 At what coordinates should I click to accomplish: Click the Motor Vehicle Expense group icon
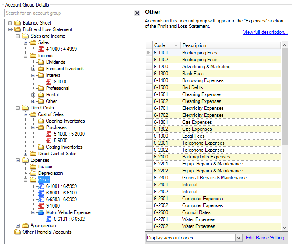41,212
